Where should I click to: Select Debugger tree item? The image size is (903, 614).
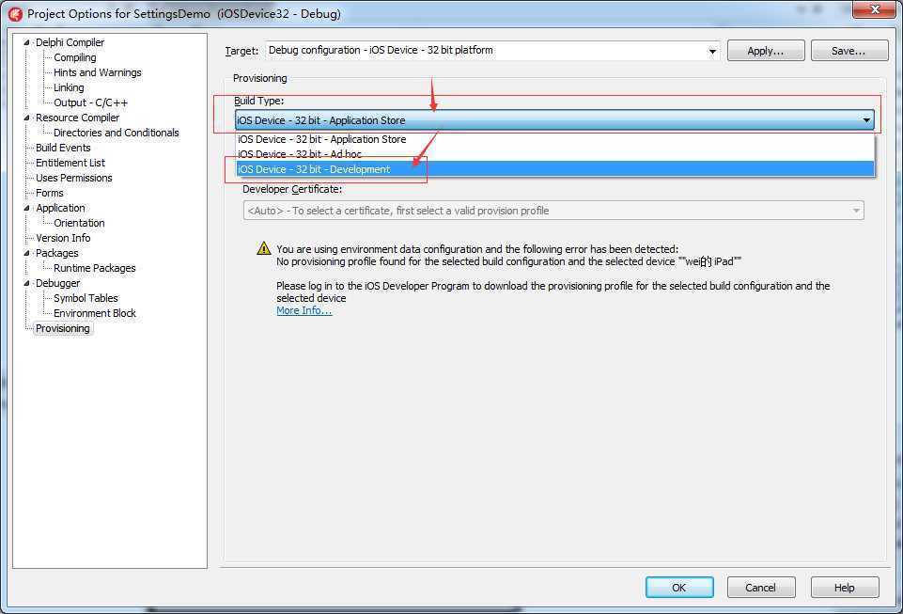57,283
